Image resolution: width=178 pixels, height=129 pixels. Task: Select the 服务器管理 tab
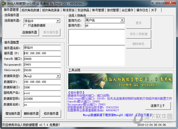11,10
